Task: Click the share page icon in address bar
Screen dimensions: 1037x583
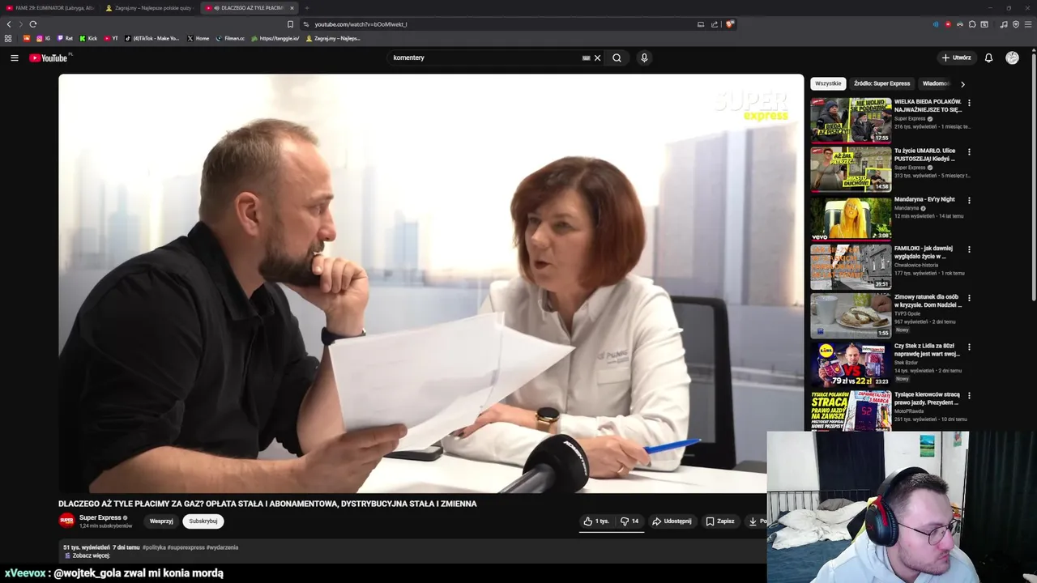Action: 715,24
